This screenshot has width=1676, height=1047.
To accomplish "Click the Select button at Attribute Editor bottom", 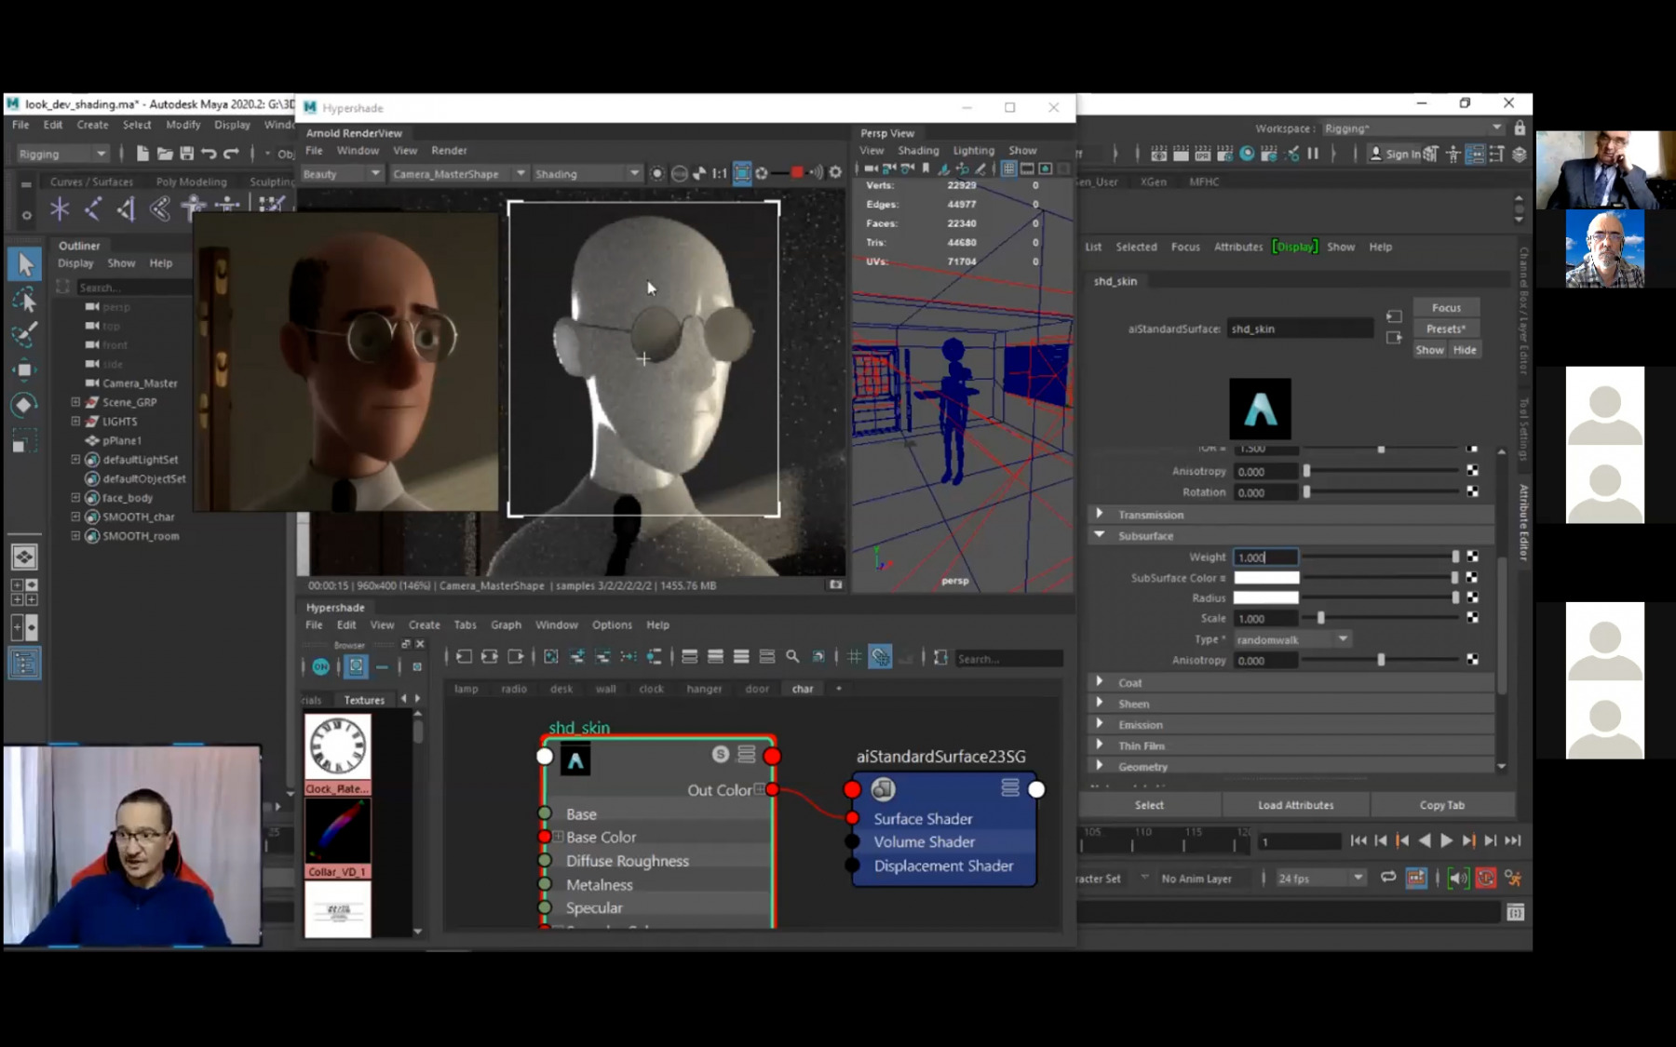I will [x=1149, y=805].
